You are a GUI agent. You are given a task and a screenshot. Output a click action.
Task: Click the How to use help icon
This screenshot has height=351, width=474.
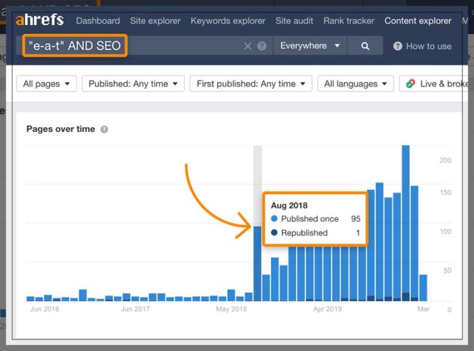coord(397,46)
